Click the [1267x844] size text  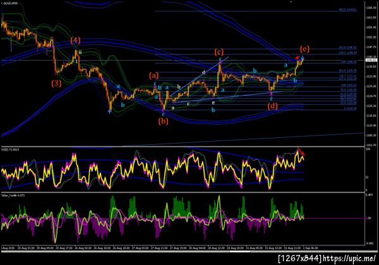click(x=300, y=259)
